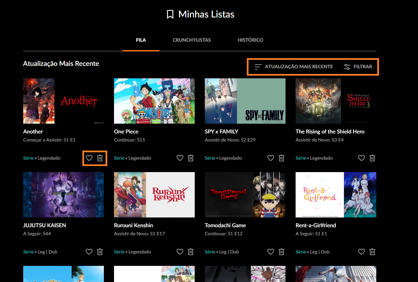Click the Rurouni Kenshin poster thumbnail
418x282 pixels.
(x=154, y=195)
